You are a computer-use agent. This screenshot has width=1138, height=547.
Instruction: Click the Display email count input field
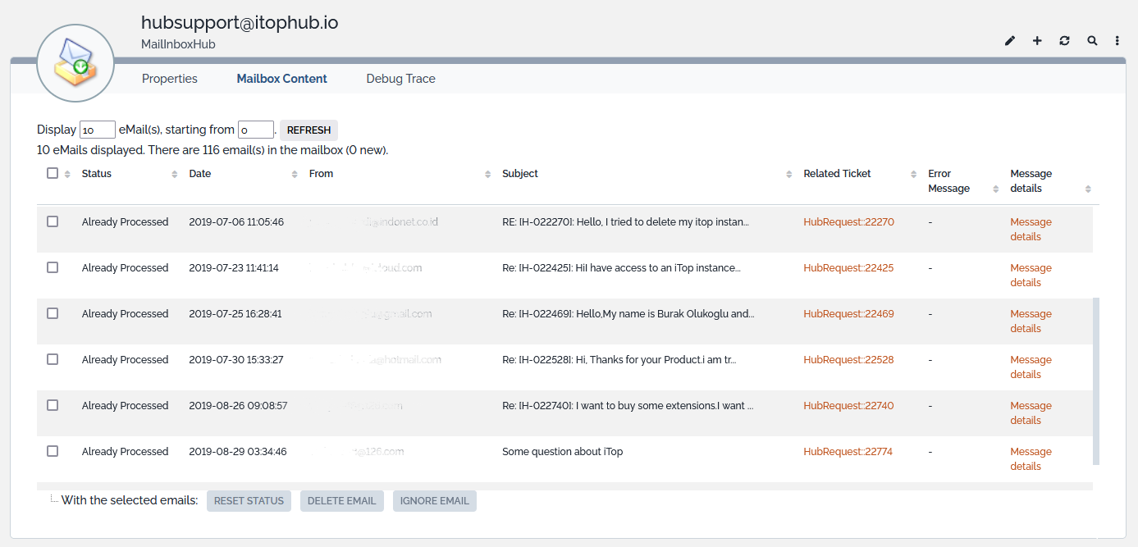[x=97, y=130]
